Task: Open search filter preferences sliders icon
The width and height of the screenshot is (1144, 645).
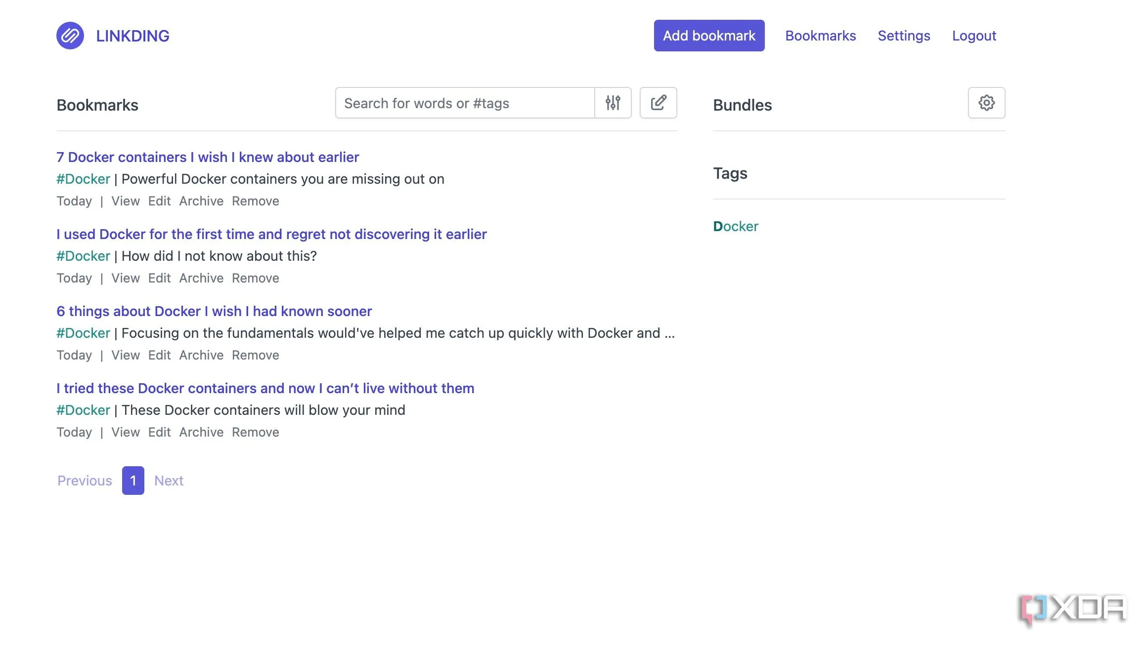Action: [613, 103]
